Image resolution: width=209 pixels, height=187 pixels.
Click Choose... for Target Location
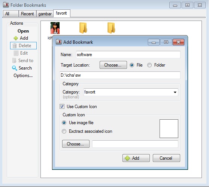(113, 65)
